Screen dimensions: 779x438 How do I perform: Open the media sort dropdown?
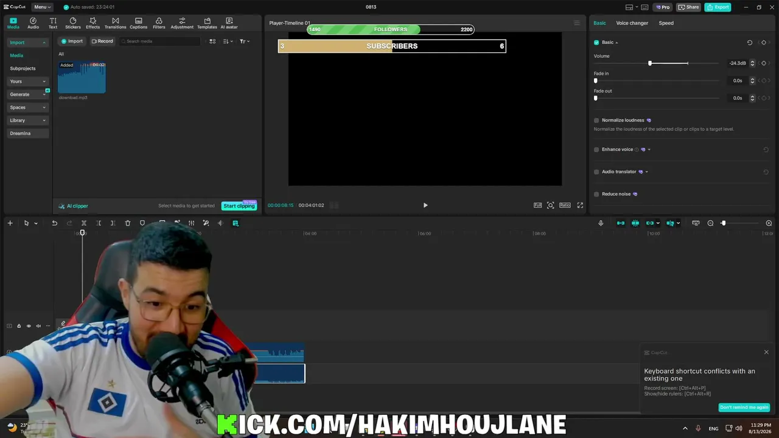(x=228, y=41)
